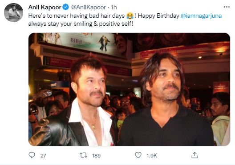Click the 1.9K likes count
Image resolution: width=235 pixels, height=165 pixels.
[152, 156]
